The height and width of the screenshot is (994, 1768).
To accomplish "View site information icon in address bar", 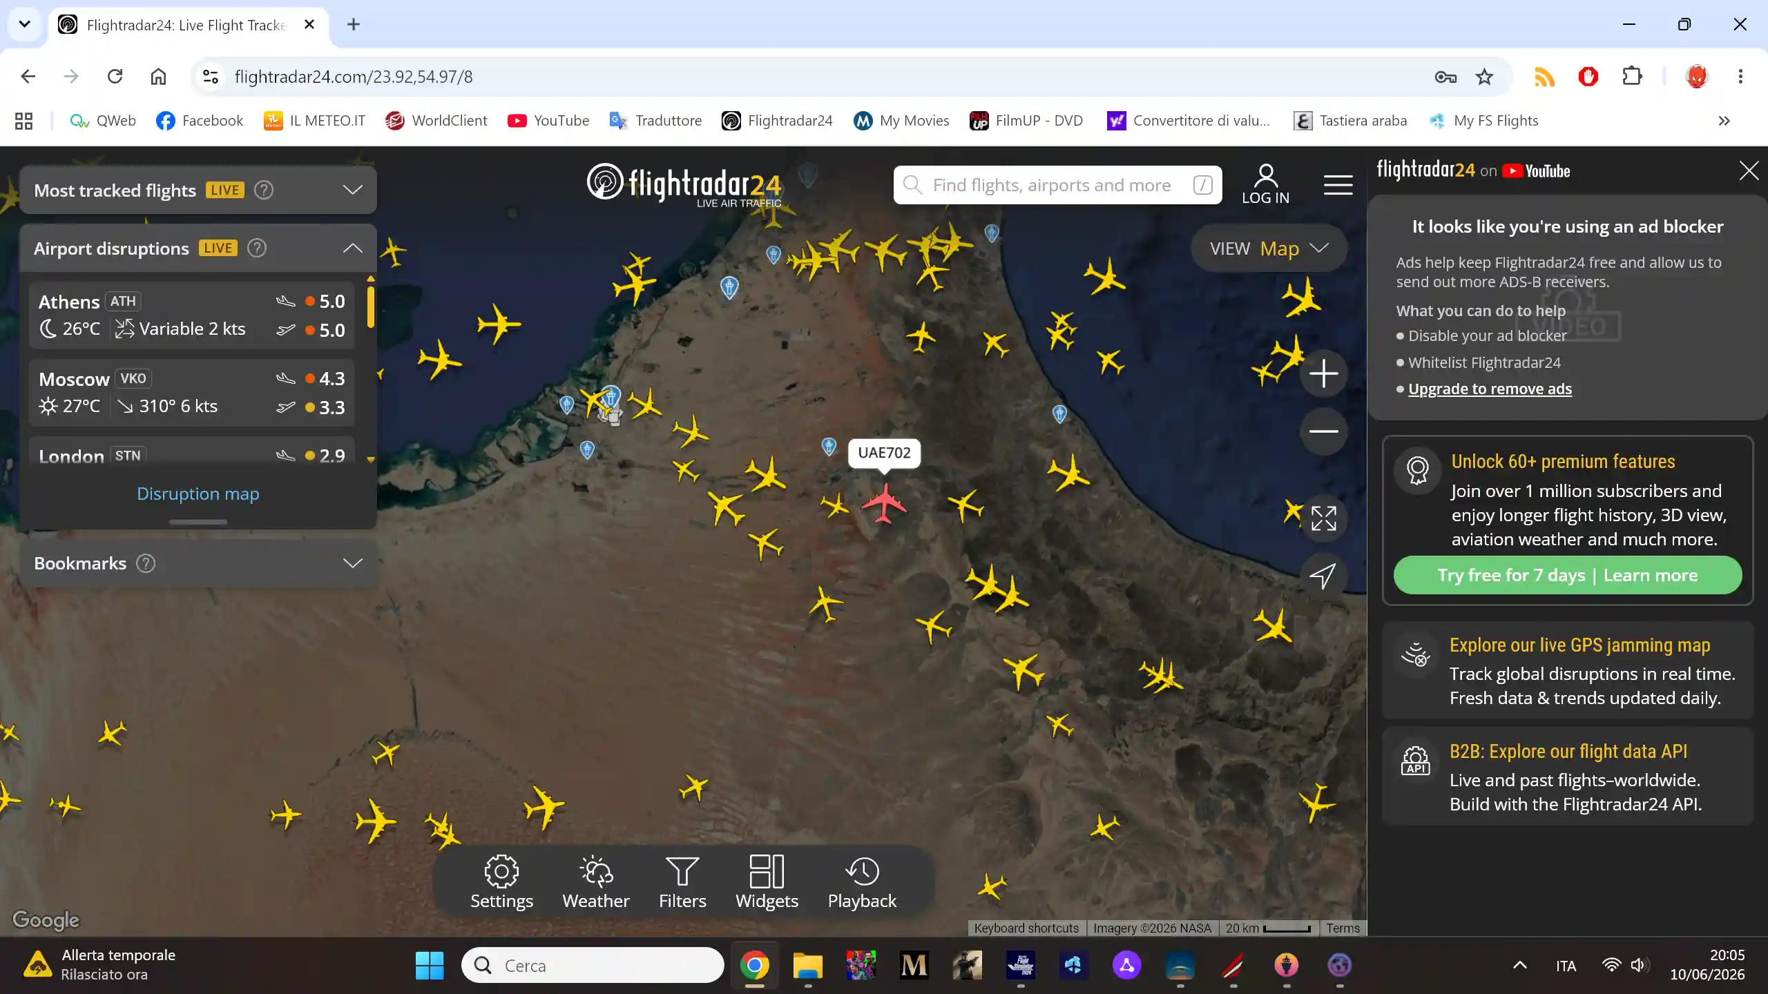I will tap(210, 77).
